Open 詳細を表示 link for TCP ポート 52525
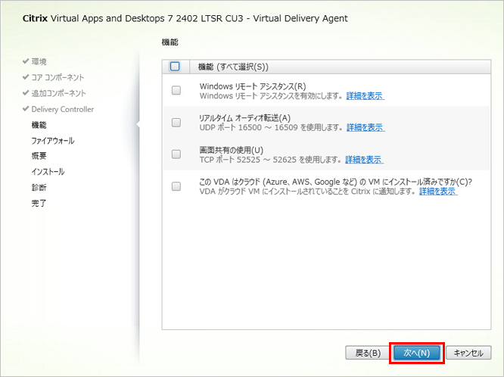Image resolution: width=504 pixels, height=377 pixels. point(364,160)
